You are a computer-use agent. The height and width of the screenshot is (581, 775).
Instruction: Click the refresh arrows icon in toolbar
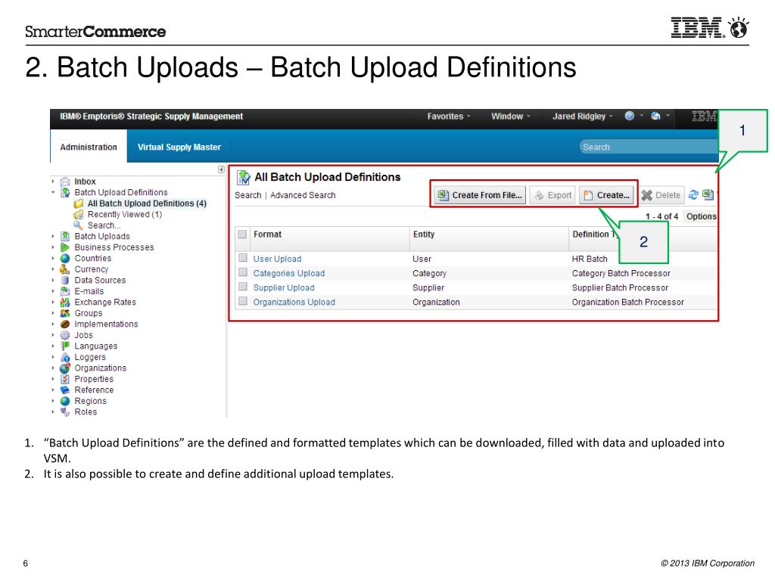coord(693,195)
